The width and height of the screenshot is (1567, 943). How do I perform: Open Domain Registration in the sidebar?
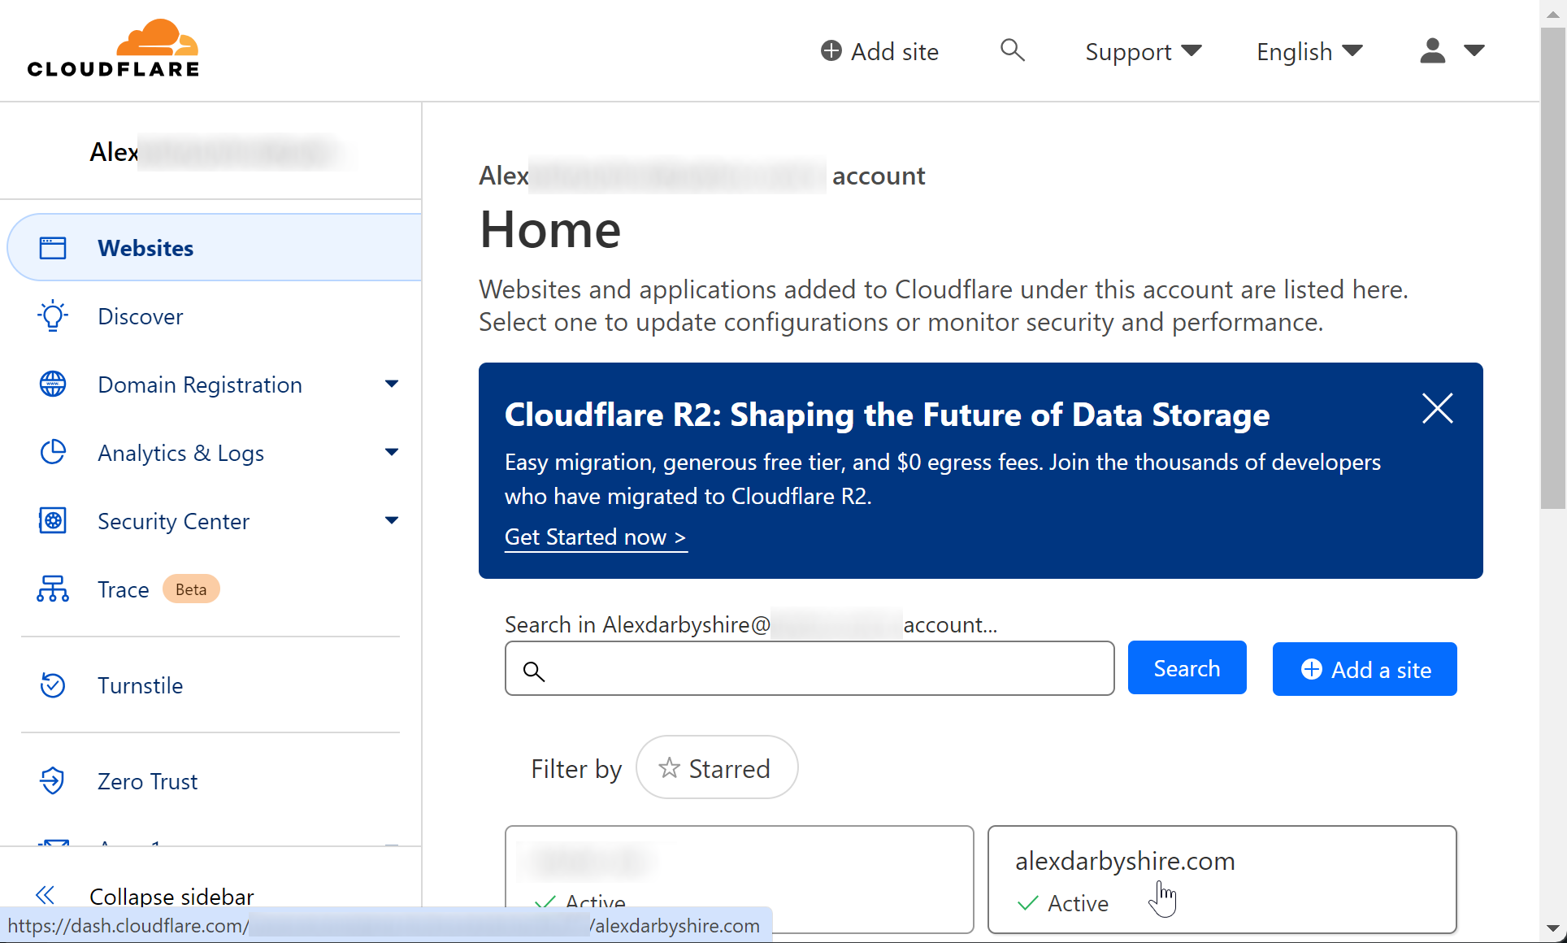[x=200, y=385]
